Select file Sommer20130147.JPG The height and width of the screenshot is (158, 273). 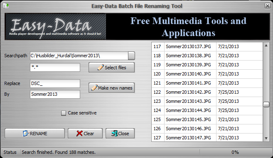tap(188, 138)
